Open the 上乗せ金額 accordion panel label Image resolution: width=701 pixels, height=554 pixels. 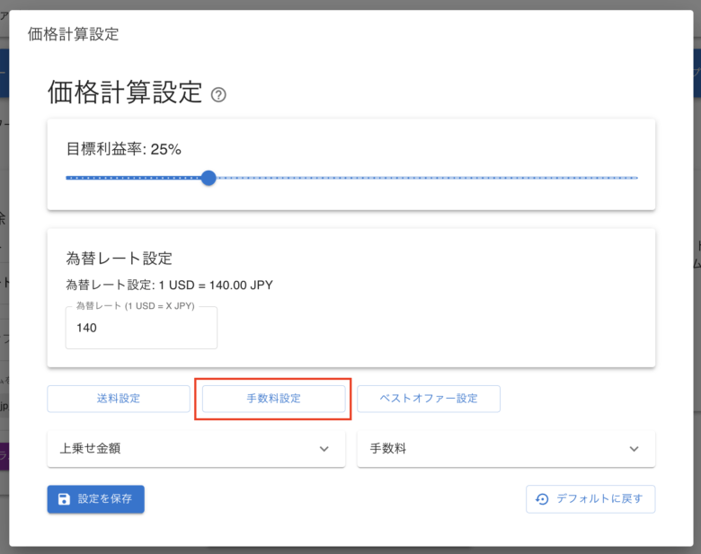[x=90, y=449]
